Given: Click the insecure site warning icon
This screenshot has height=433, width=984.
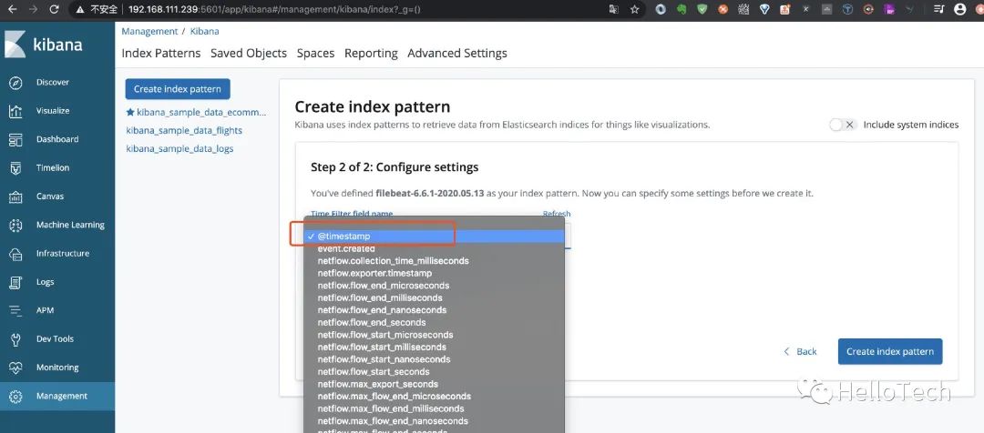Looking at the screenshot, I should point(79,9).
